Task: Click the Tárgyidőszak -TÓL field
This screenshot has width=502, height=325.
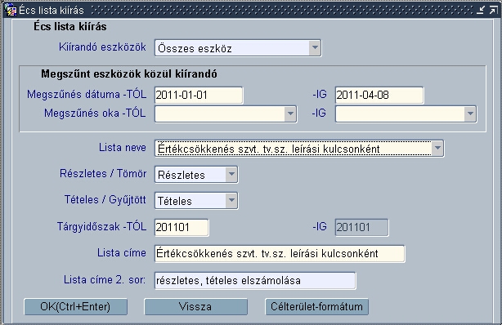Action: (x=182, y=228)
